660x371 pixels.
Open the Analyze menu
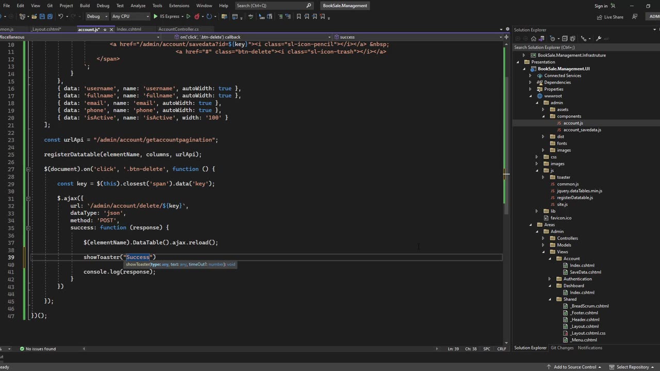coord(138,6)
